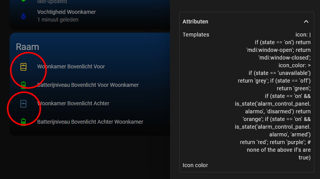Open Batterijniveau Bovenlicht Achter Woonkamer entity
The image size is (320, 179).
coord(90,122)
